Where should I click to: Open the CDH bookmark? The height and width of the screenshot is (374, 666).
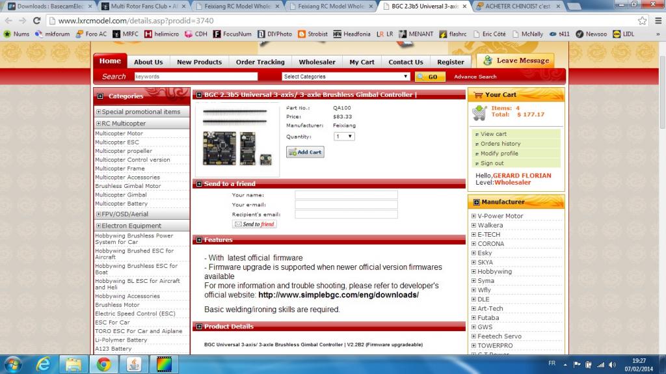click(196, 34)
